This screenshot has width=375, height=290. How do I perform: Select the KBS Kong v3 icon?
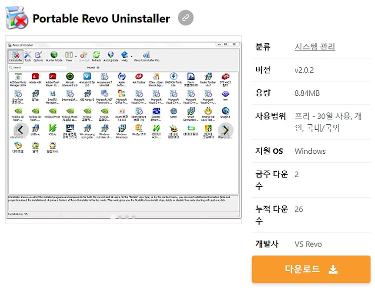pos(87,96)
